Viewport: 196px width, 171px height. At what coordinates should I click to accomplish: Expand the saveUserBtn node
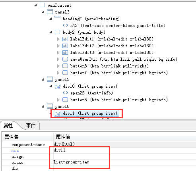[58, 59]
